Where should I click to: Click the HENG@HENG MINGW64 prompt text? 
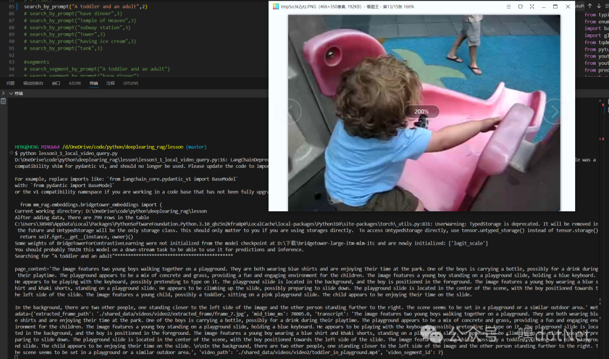(x=37, y=147)
